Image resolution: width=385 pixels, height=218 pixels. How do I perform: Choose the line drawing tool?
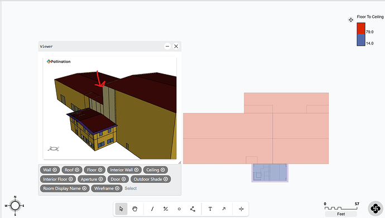(x=152, y=209)
